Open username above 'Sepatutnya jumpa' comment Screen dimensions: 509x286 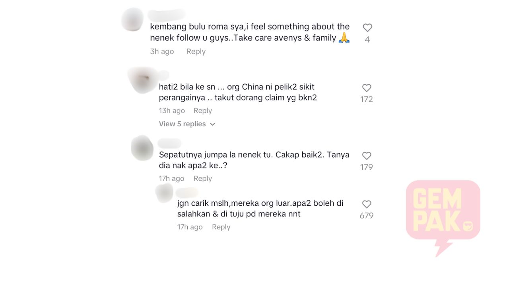[x=169, y=143]
